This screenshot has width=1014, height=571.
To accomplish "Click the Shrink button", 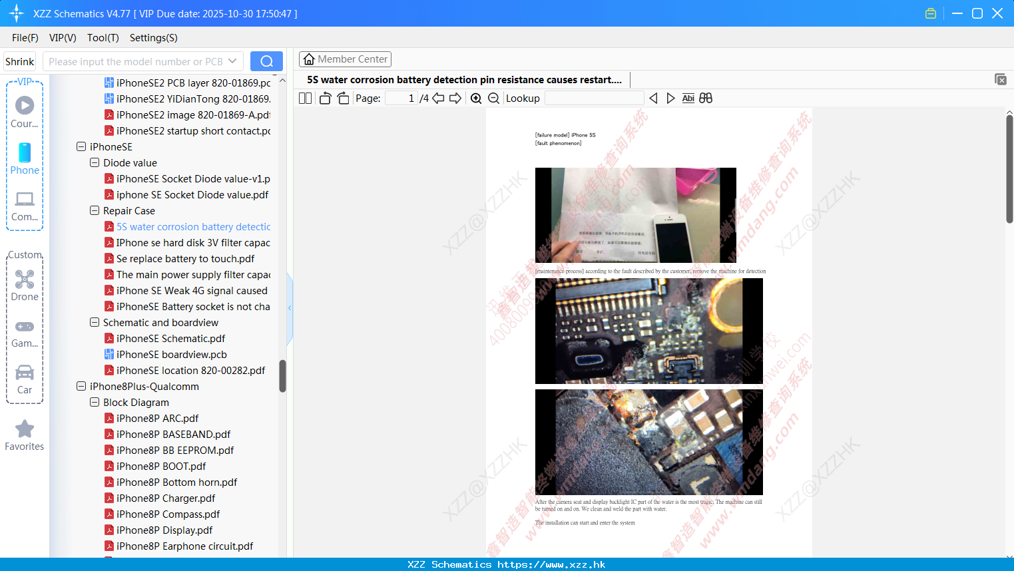I will [19, 61].
